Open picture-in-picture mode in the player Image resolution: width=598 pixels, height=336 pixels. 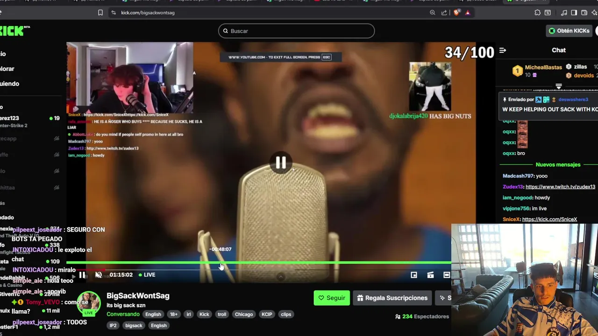point(414,275)
